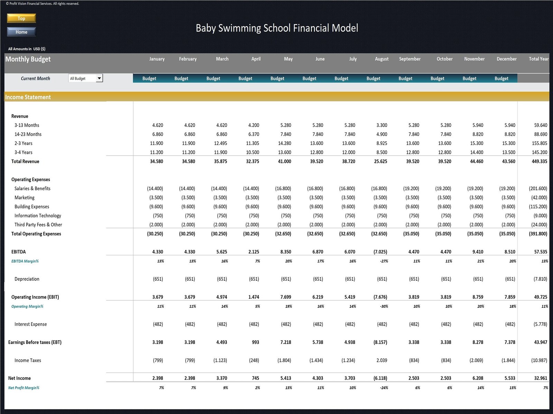Image resolution: width=553 pixels, height=414 pixels.
Task: Click the Income Statement section header
Action: pos(28,97)
